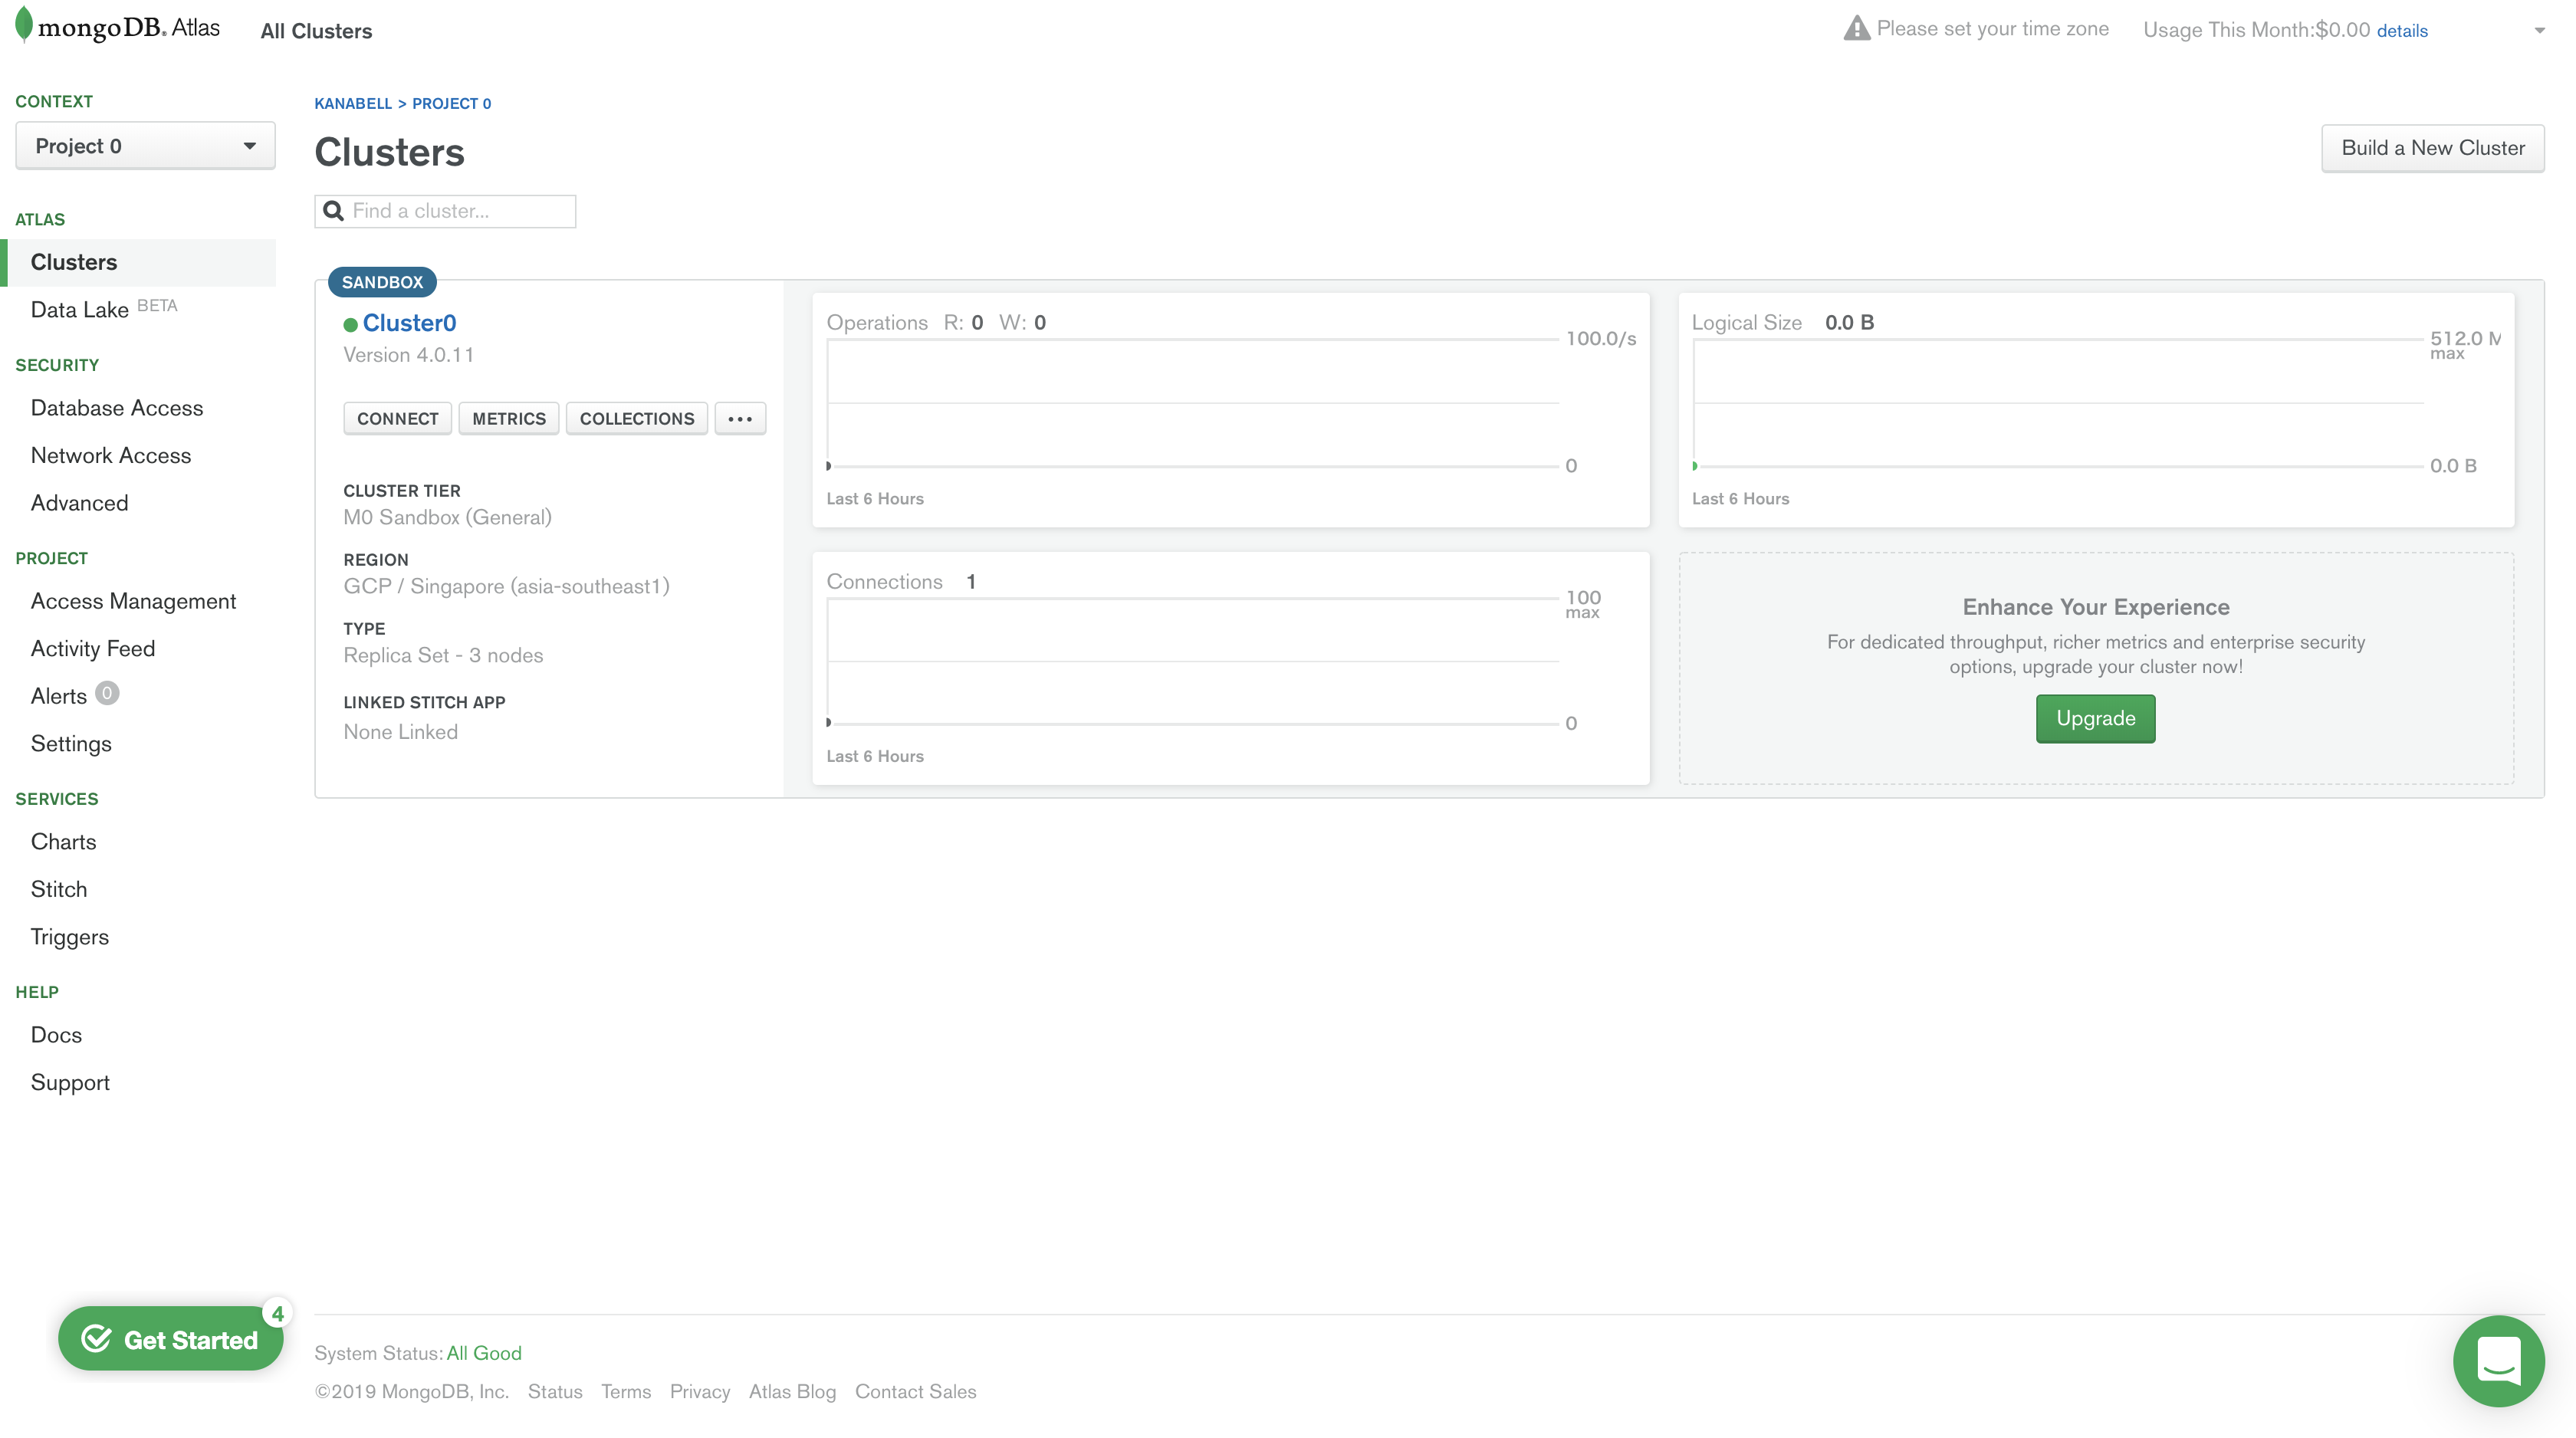The image size is (2576, 1438).
Task: Click the green Upgrade button
Action: point(2095,718)
